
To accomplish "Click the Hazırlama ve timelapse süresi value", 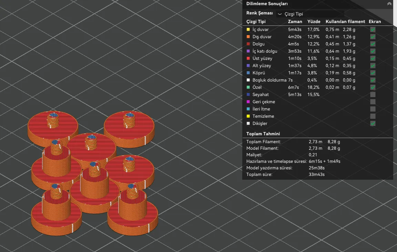I will pyautogui.click(x=324, y=161).
